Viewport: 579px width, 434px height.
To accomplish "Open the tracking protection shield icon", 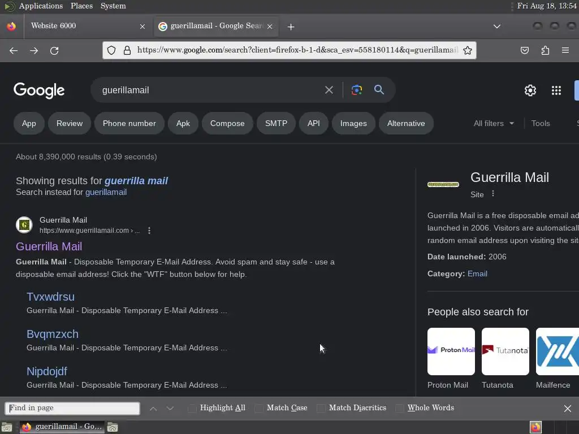I will pyautogui.click(x=111, y=50).
